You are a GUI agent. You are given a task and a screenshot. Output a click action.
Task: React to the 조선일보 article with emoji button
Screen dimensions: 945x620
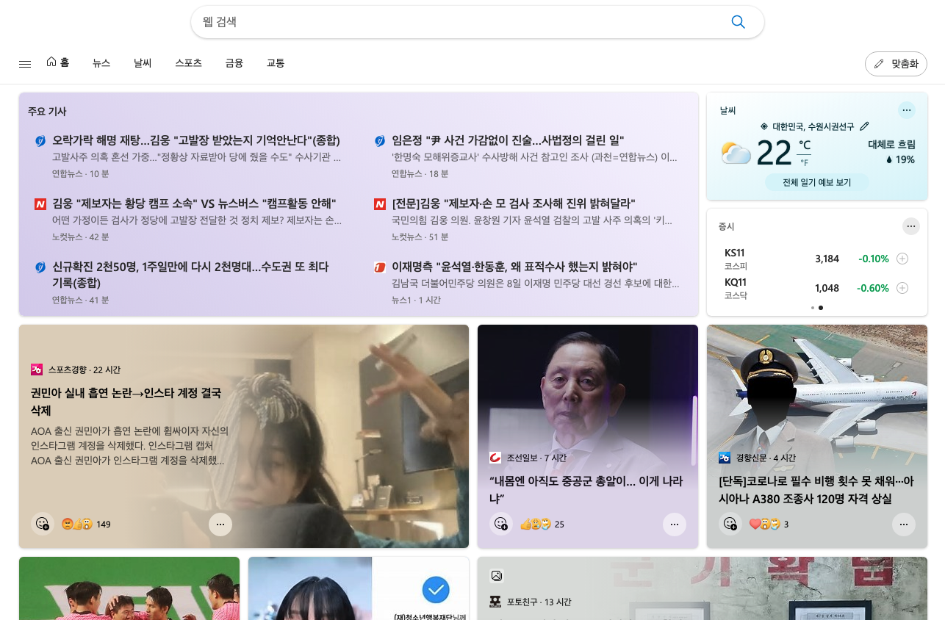click(x=501, y=524)
